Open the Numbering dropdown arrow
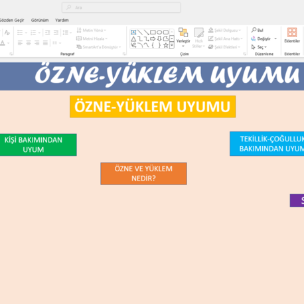The height and width of the screenshot is (304, 304). tap(39, 33)
